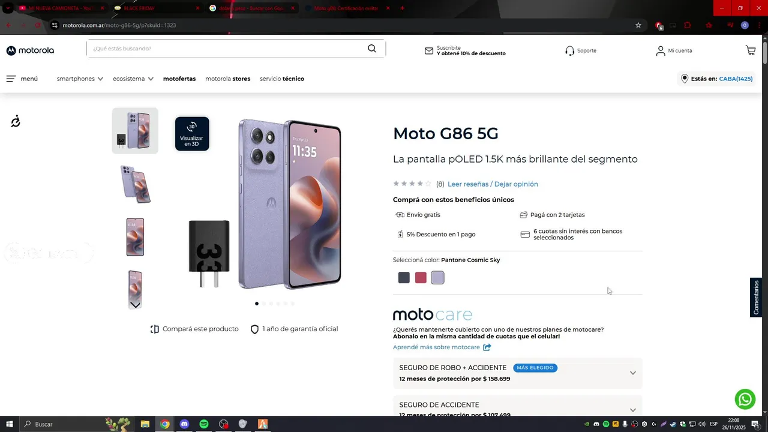This screenshot has width=768, height=432.
Task: Select the red color option
Action: point(421,278)
